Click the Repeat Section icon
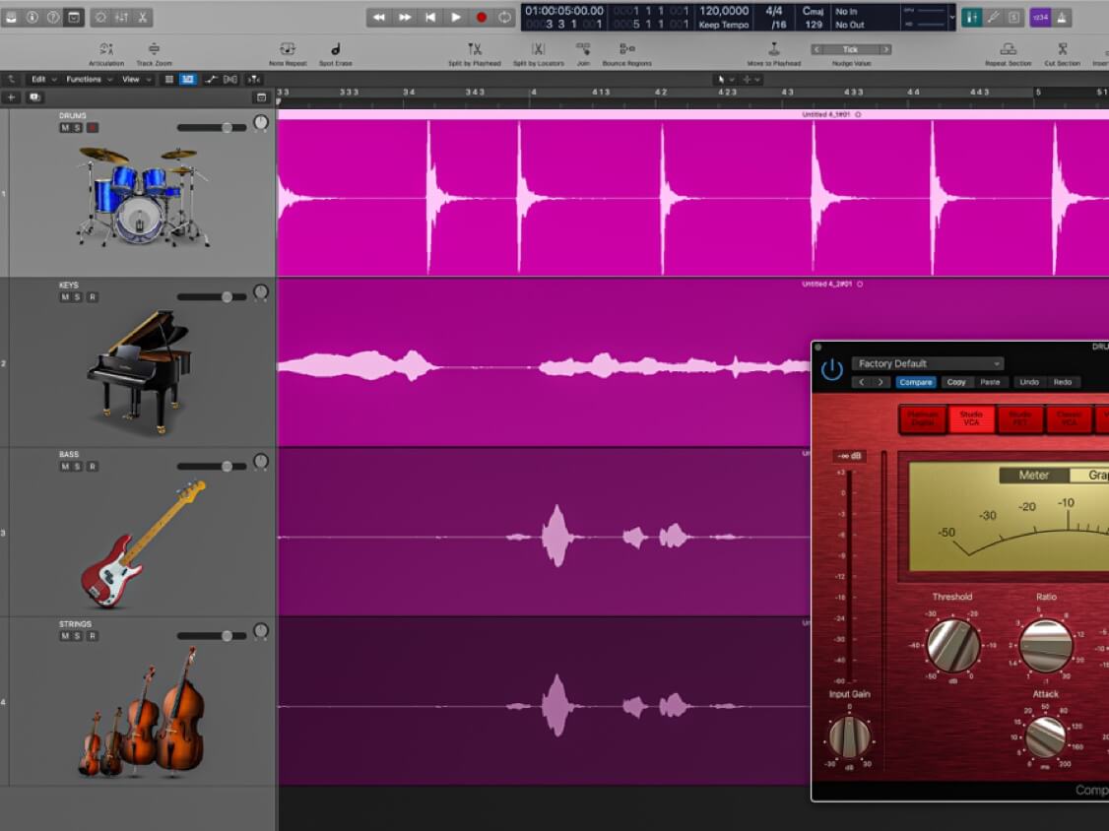Viewport: 1109px width, 831px height. (1008, 49)
